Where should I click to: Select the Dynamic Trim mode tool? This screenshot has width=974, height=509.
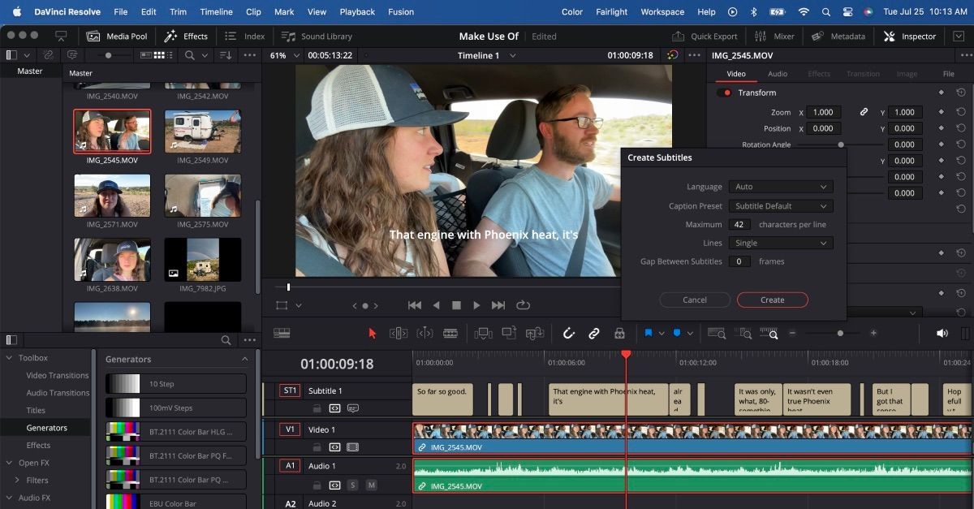(424, 333)
